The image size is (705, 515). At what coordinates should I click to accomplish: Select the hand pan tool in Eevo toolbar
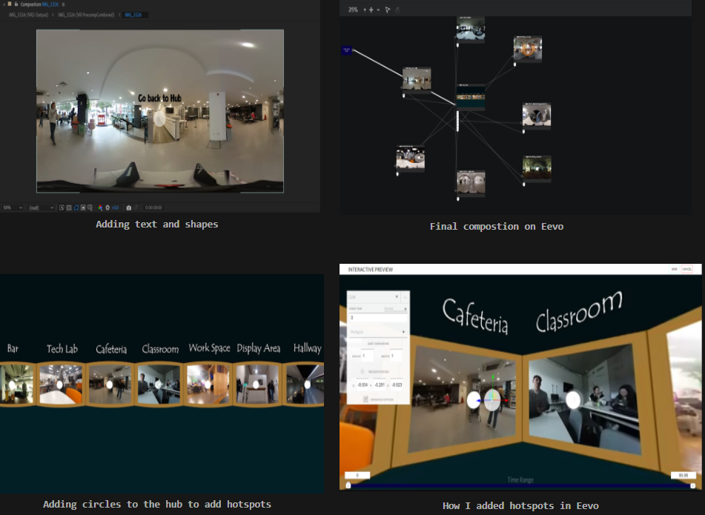397,10
